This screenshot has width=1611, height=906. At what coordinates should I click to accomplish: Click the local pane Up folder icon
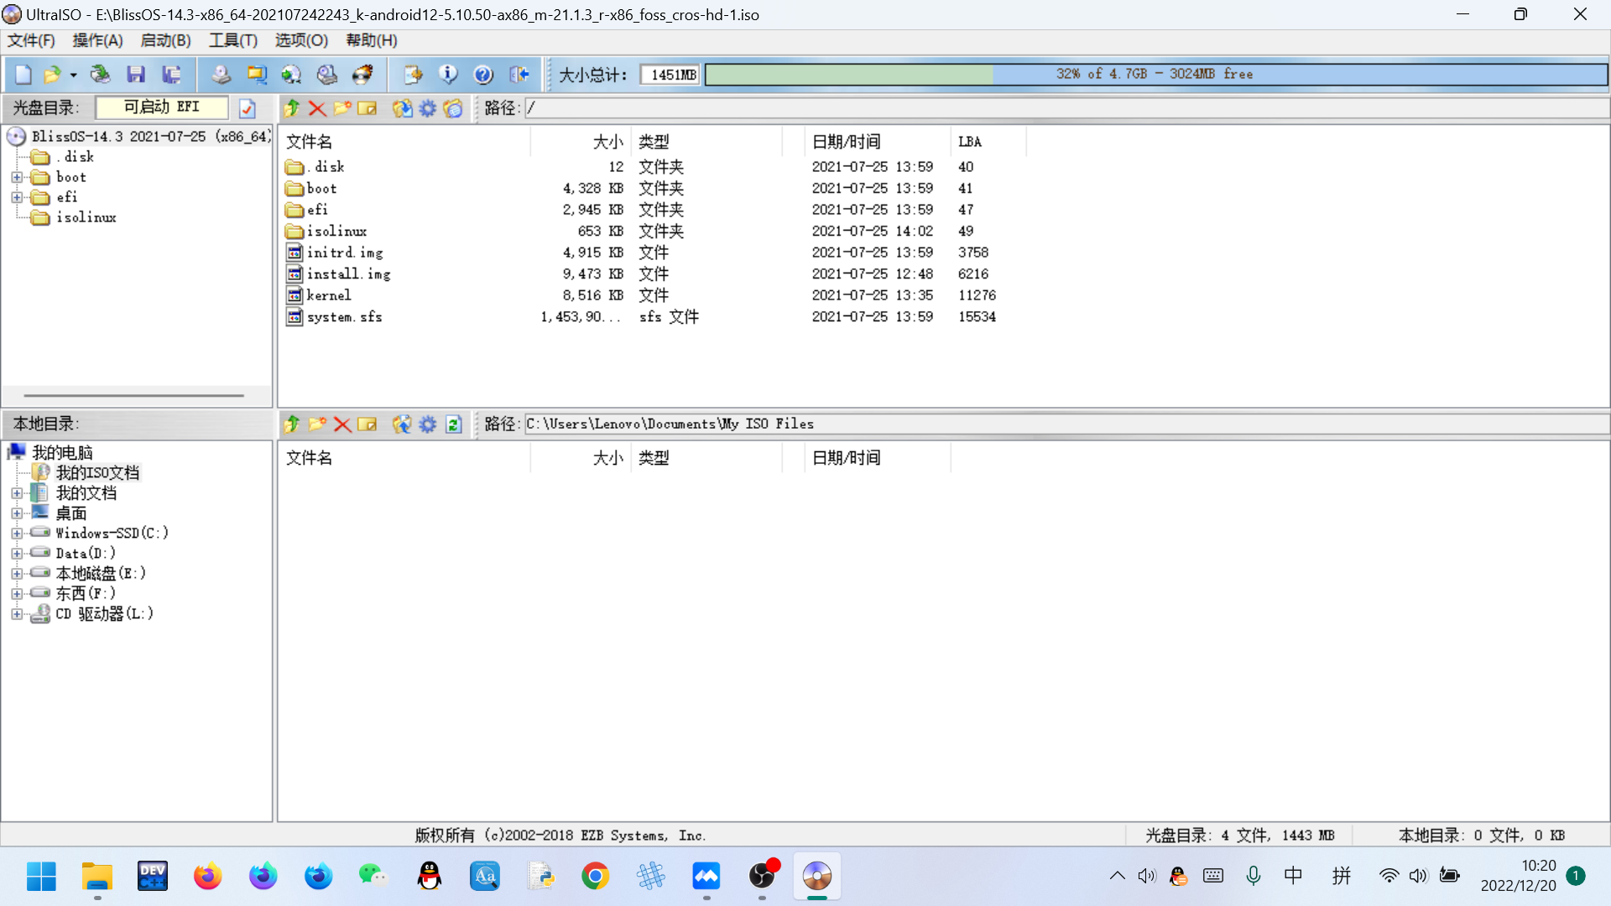(x=292, y=424)
